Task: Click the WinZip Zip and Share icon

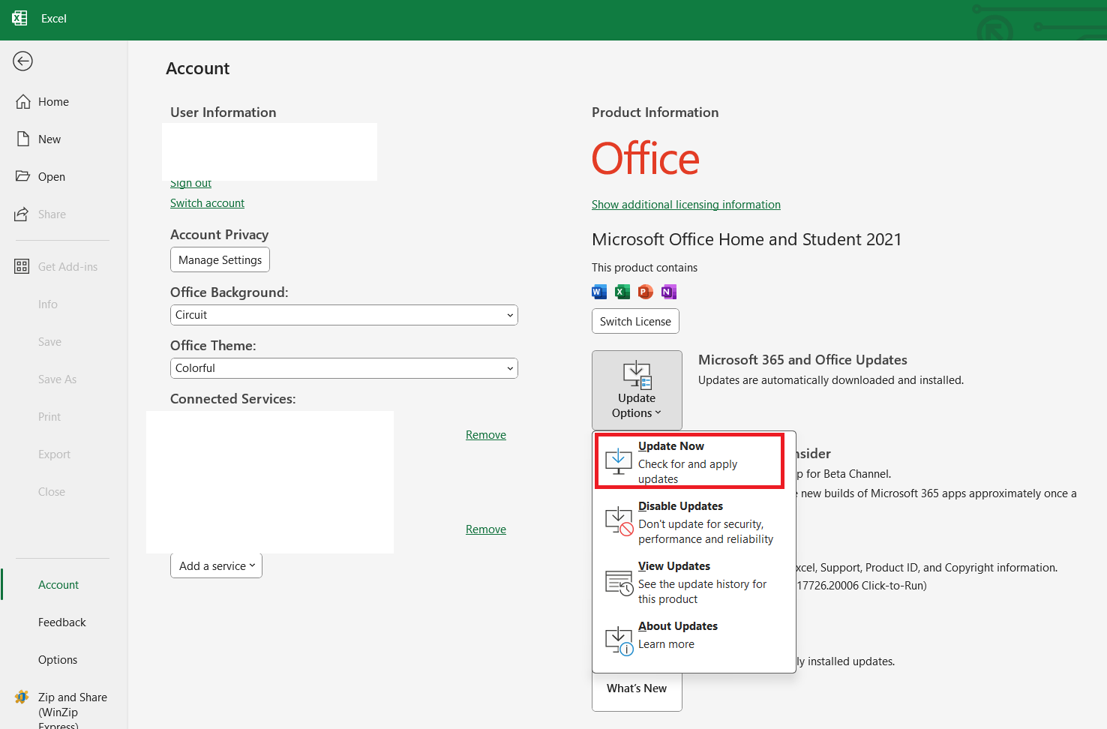Action: 22,697
